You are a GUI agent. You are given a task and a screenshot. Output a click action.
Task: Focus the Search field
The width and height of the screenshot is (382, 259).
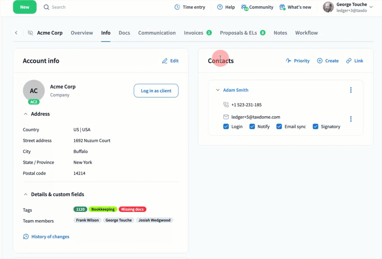click(58, 7)
